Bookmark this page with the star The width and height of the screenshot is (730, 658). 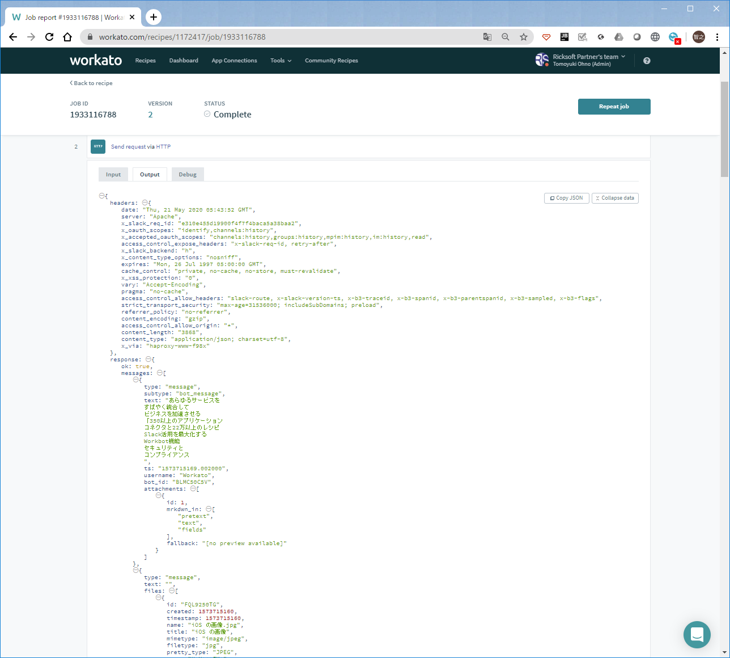[x=524, y=37]
